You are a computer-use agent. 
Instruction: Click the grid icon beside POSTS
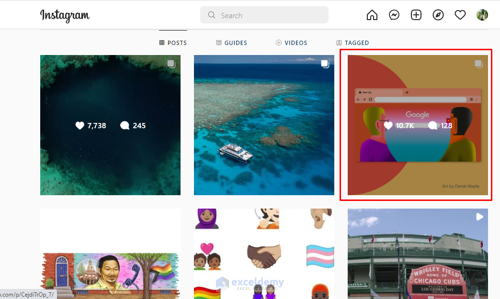coord(162,43)
